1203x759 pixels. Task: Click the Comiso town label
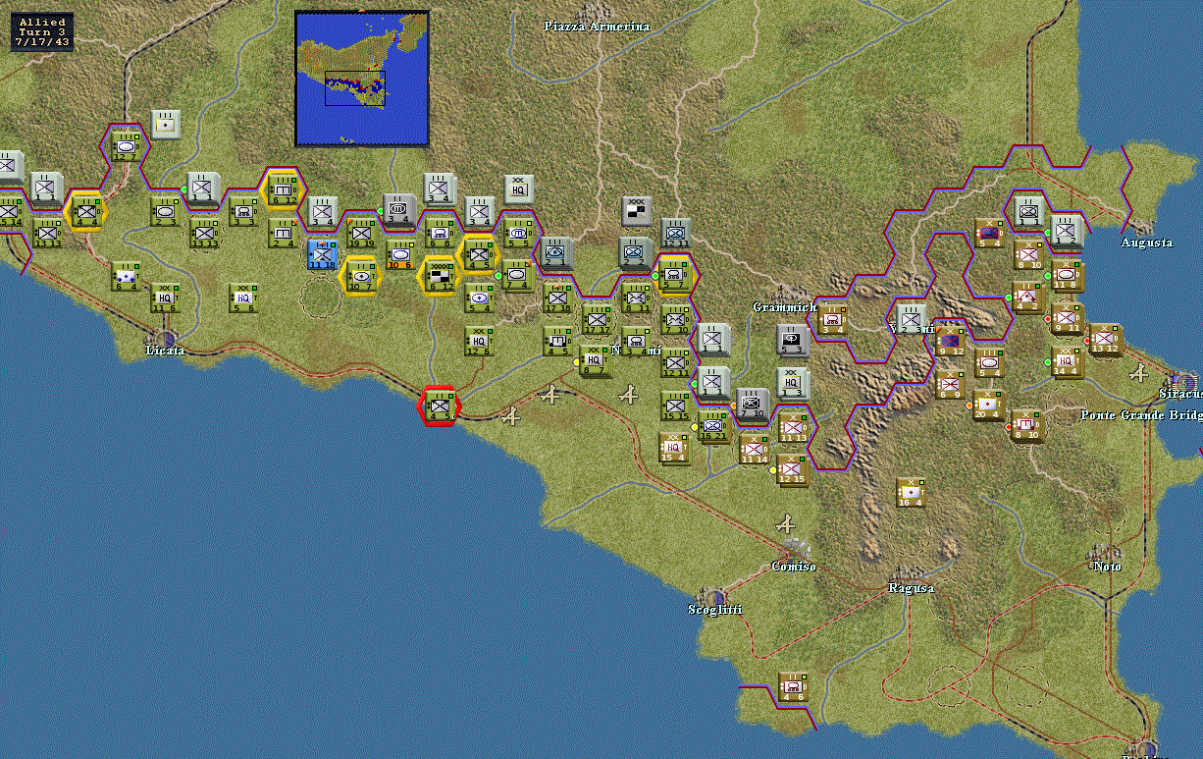pos(794,567)
